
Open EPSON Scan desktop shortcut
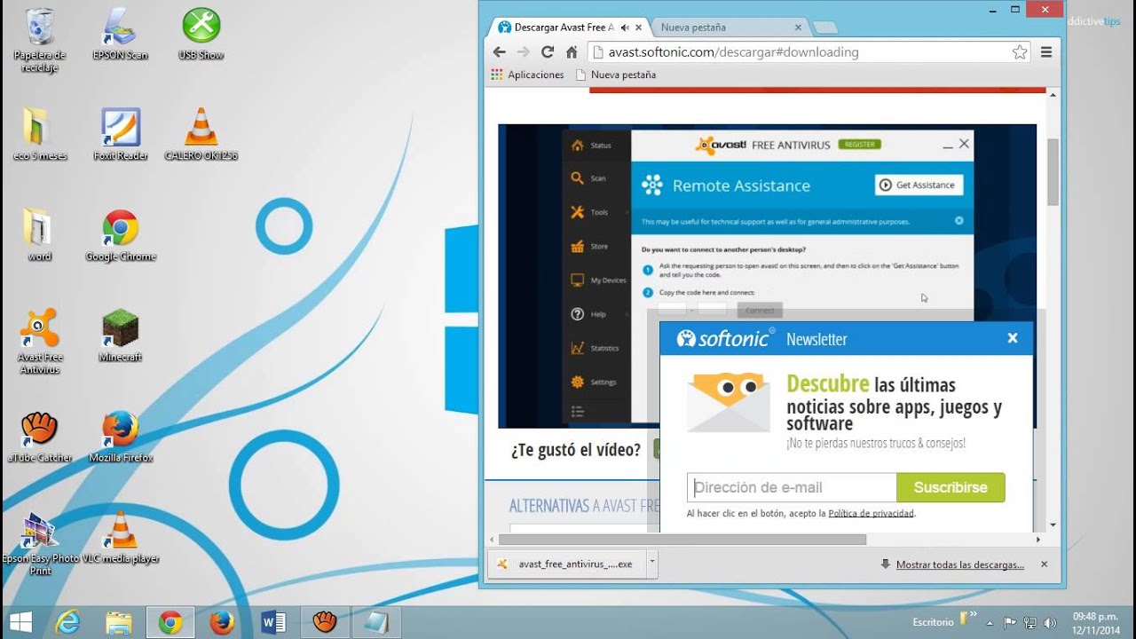(x=121, y=35)
